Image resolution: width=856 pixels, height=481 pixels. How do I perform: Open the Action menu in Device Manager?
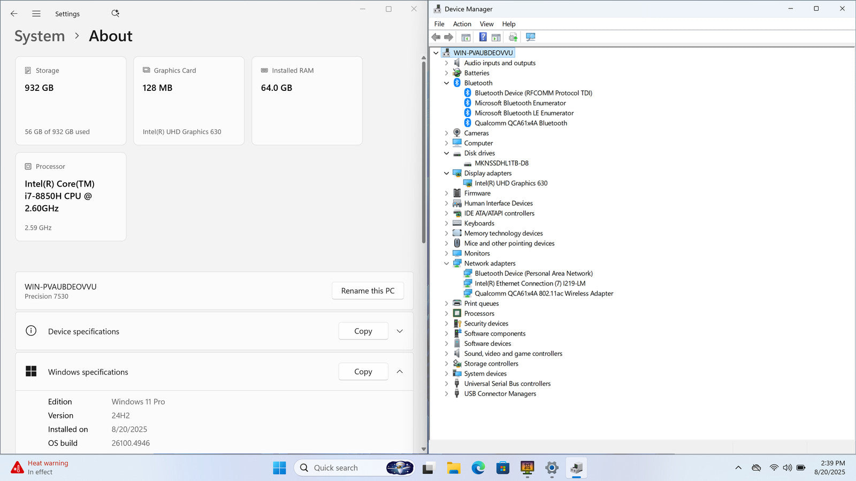462,24
